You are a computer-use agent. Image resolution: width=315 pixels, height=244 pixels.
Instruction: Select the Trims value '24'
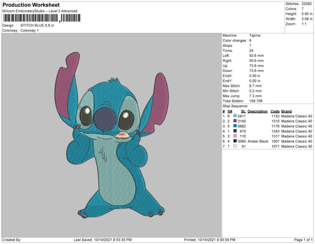tap(251, 50)
